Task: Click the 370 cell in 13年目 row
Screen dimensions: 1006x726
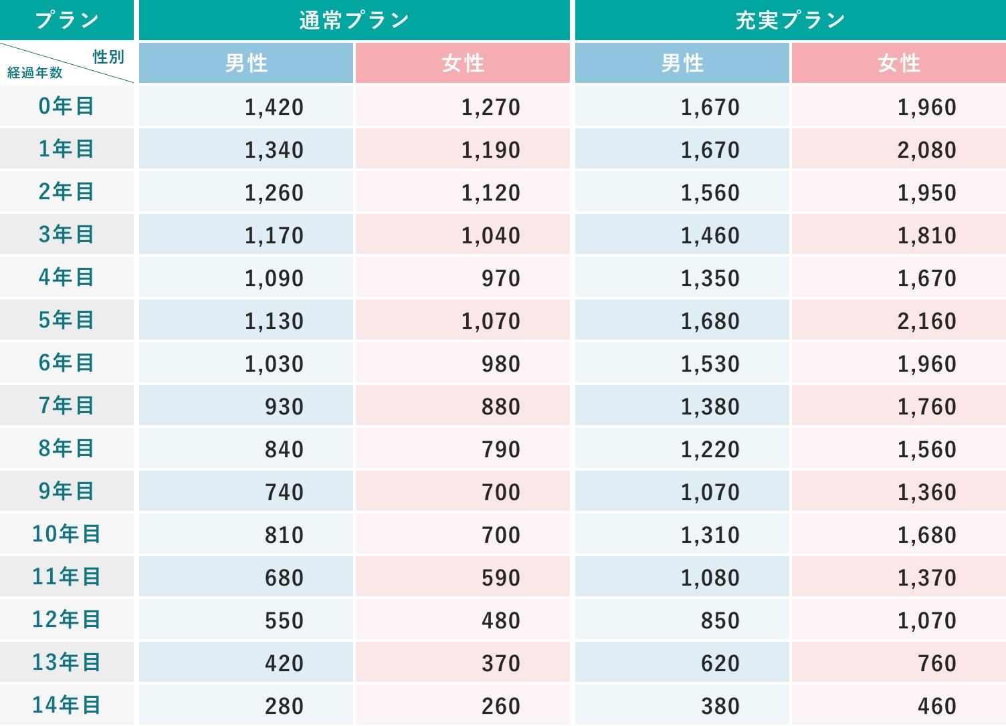Action: pyautogui.click(x=500, y=663)
